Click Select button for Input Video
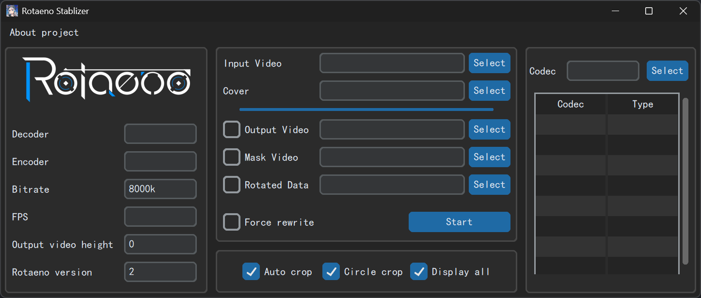Image resolution: width=701 pixels, height=298 pixels. pos(490,63)
